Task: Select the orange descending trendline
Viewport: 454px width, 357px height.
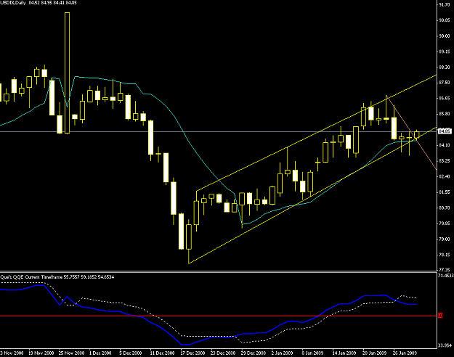Action: click(x=411, y=133)
